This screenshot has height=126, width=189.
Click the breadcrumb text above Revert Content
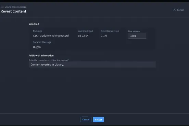coord(13,7)
